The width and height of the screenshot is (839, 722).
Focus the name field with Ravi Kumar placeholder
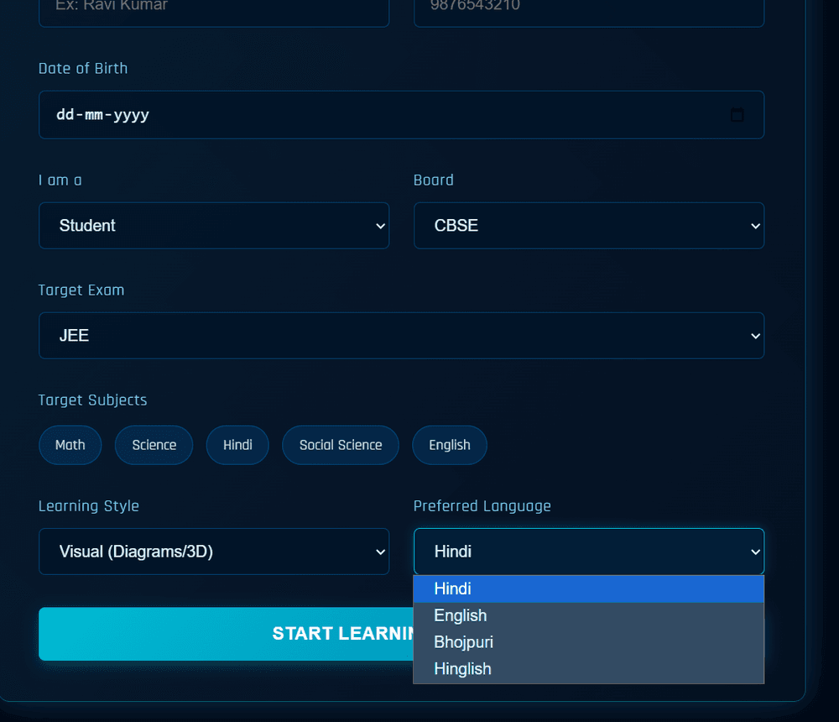(x=214, y=10)
